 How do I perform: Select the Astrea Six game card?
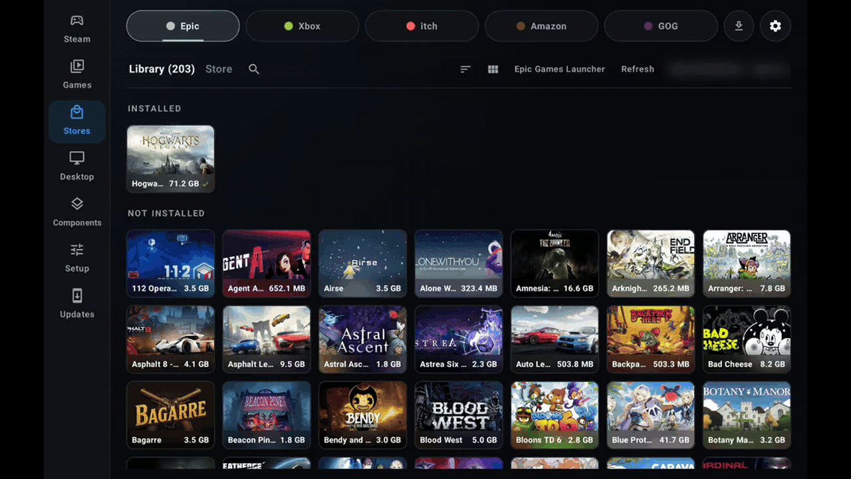(x=459, y=339)
